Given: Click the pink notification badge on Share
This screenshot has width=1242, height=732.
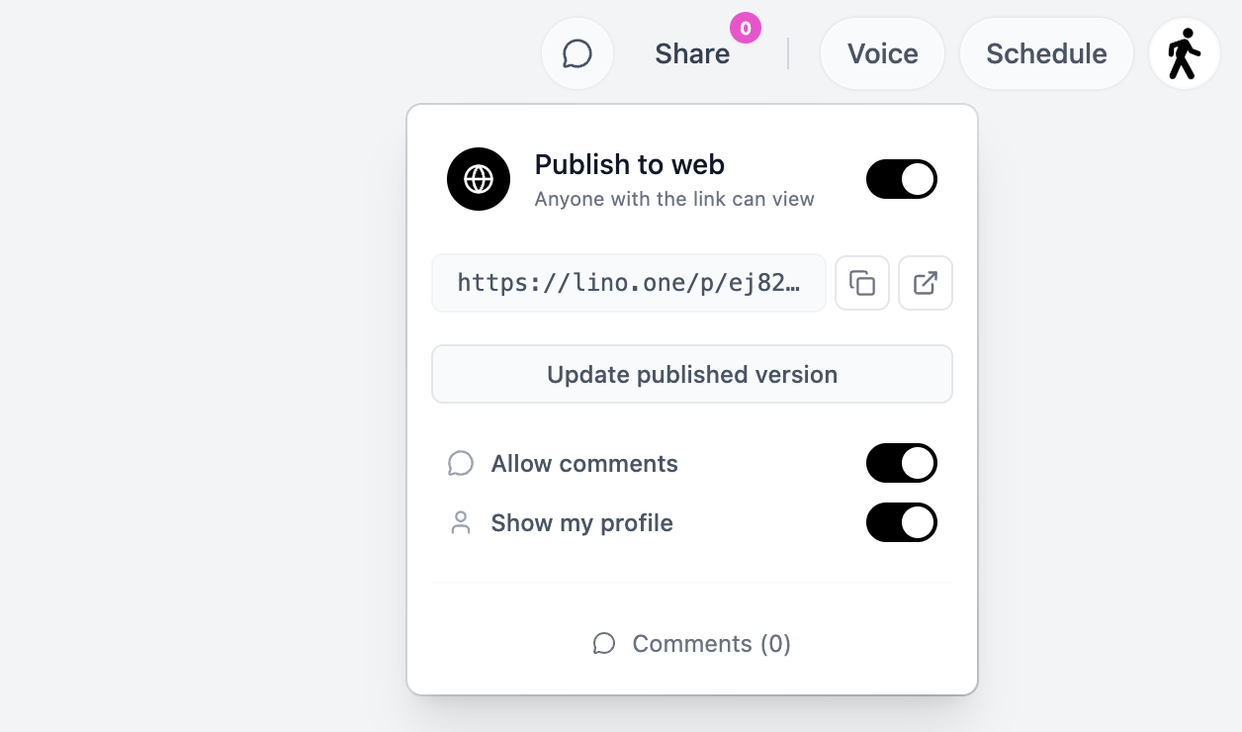Looking at the screenshot, I should [x=746, y=29].
